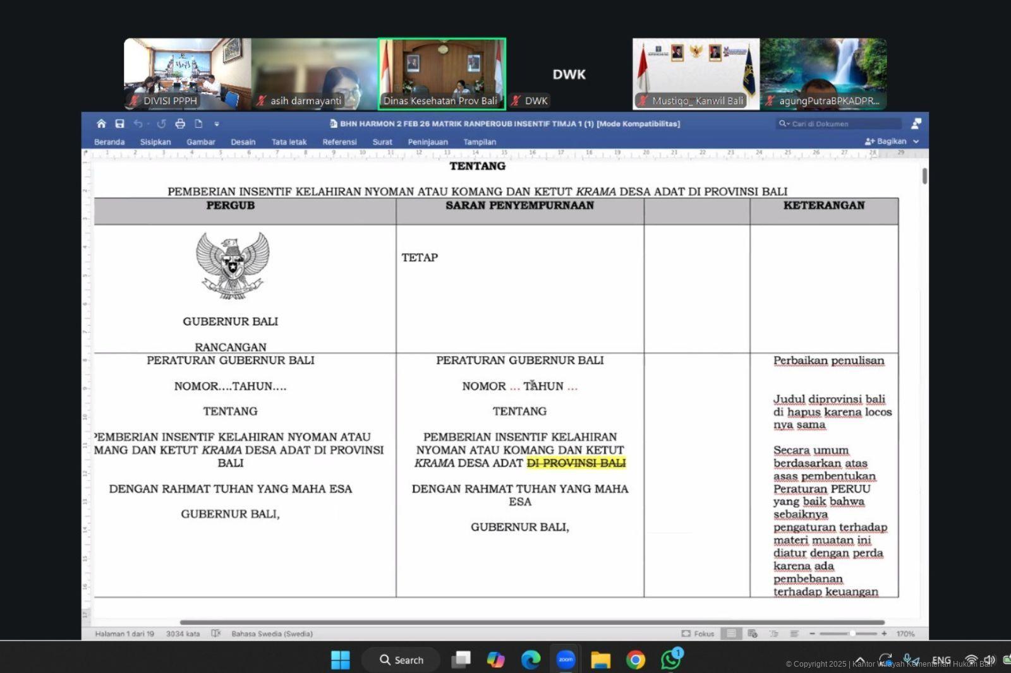
Task: Expand the ribbon chevron next to Bagikan
Action: [916, 141]
